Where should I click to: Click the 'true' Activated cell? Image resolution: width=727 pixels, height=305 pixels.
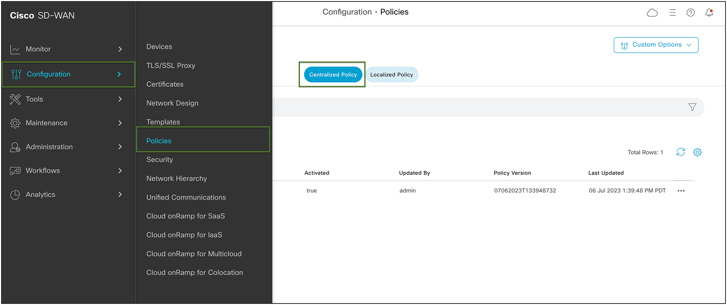coord(312,191)
